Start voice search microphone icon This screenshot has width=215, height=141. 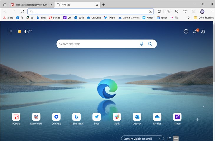click(x=141, y=44)
